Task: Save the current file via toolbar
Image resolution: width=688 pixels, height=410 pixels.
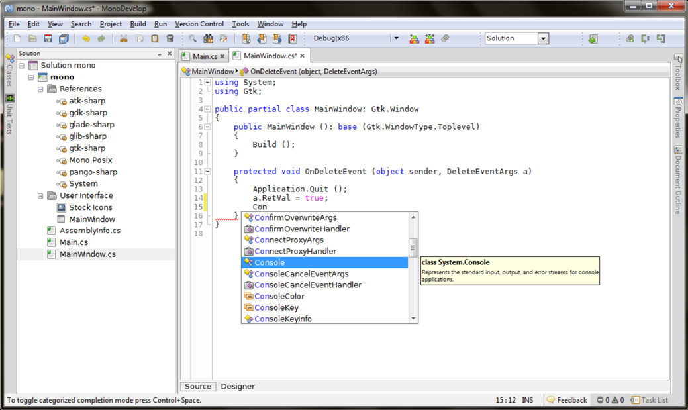Action: pyautogui.click(x=48, y=38)
